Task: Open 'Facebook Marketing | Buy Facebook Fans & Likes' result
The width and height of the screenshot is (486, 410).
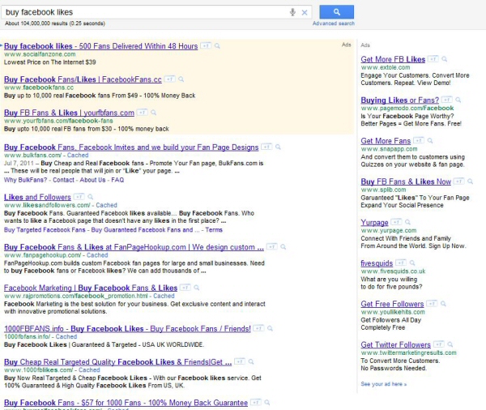Action: [91, 288]
